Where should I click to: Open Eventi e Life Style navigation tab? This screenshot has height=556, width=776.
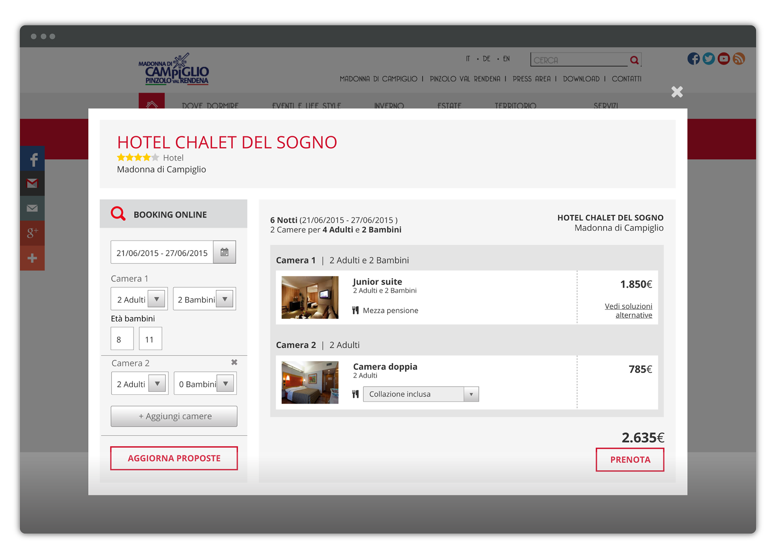(x=306, y=105)
